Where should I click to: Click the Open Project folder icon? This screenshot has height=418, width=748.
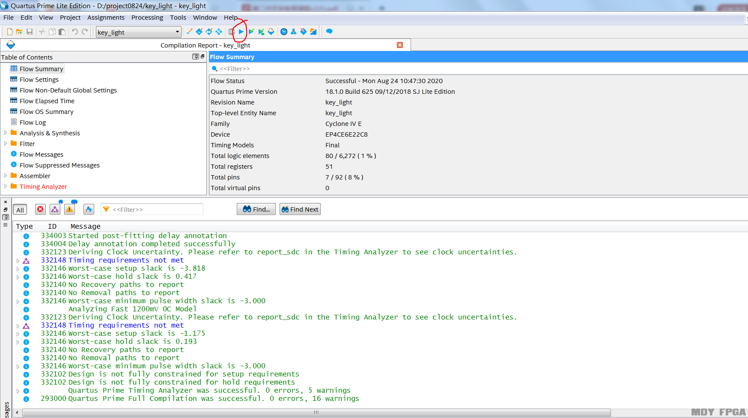click(19, 32)
